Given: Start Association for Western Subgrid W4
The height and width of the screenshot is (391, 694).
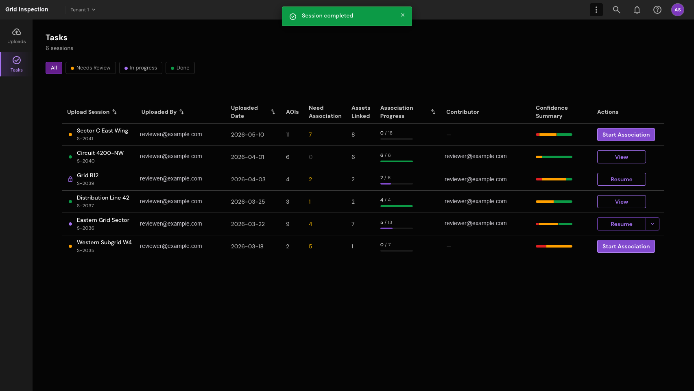Looking at the screenshot, I should [x=626, y=246].
